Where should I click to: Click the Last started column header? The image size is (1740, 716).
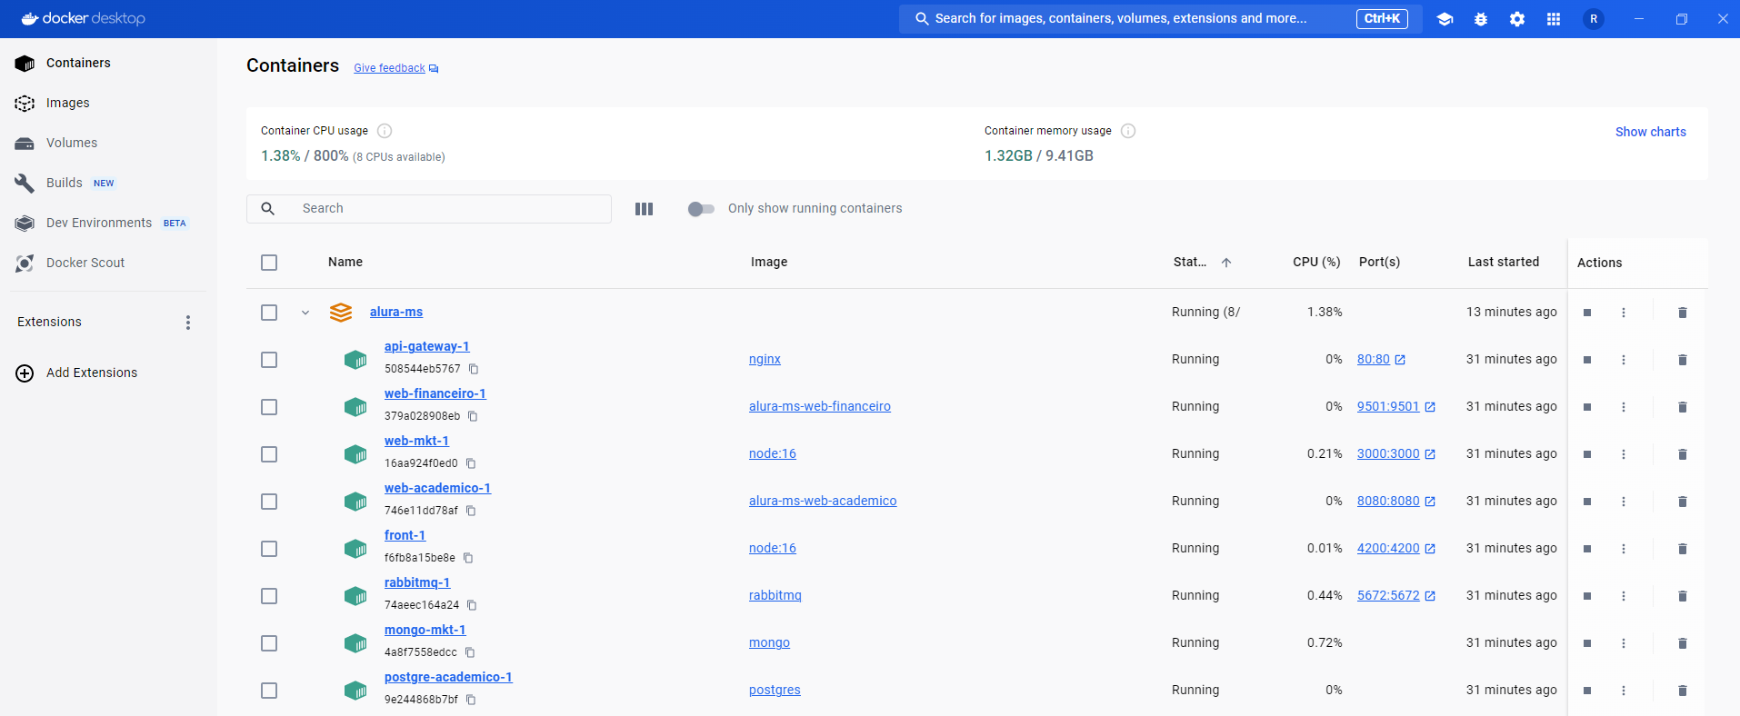tap(1504, 262)
